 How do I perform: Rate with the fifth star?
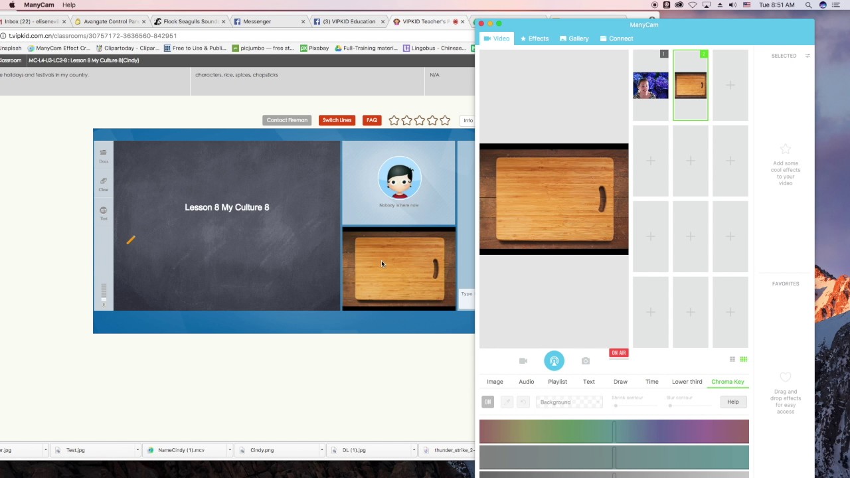click(445, 120)
